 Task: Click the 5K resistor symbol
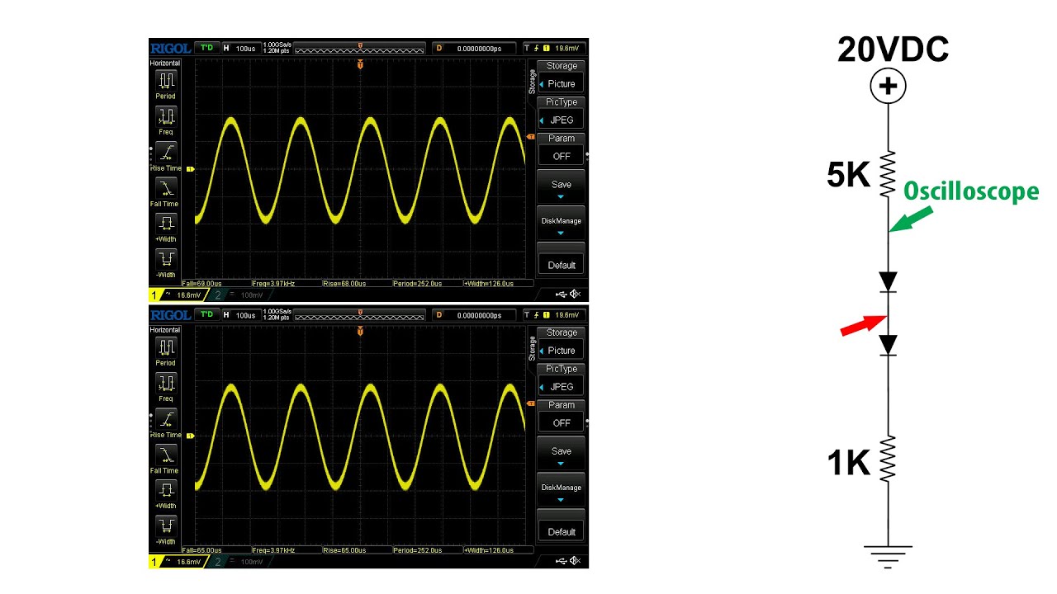coord(889,173)
